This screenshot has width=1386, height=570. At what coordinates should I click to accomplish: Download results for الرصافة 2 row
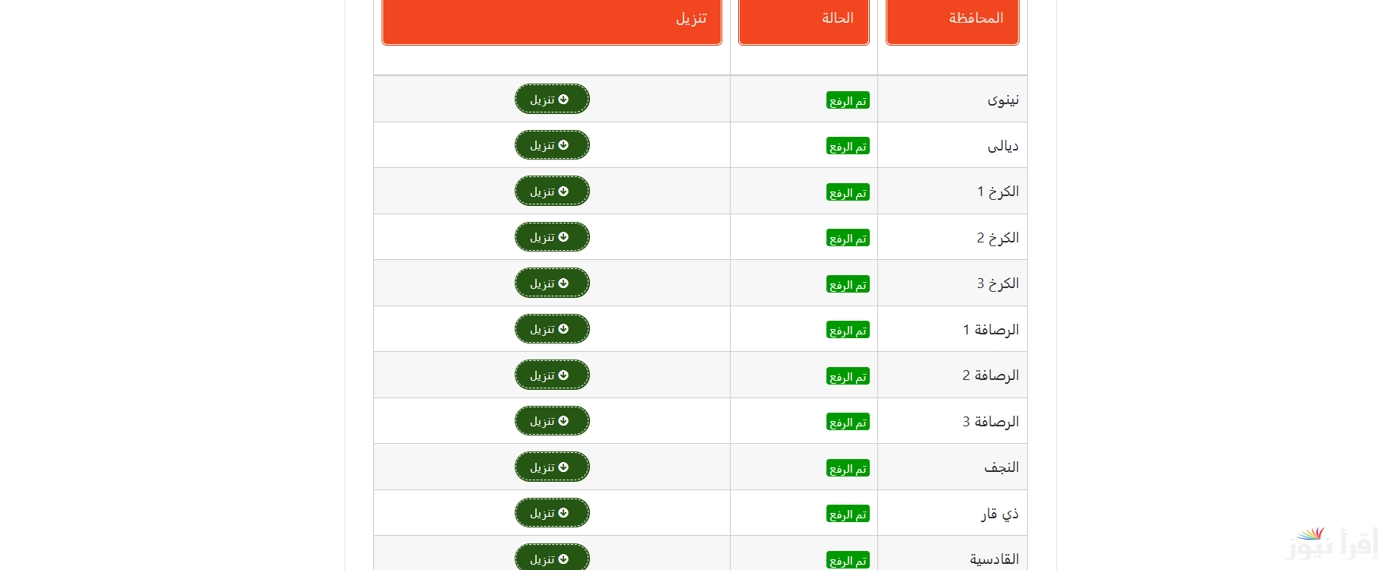point(552,375)
